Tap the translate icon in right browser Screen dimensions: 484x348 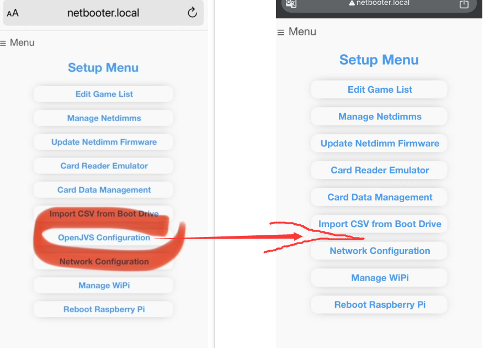click(291, 3)
